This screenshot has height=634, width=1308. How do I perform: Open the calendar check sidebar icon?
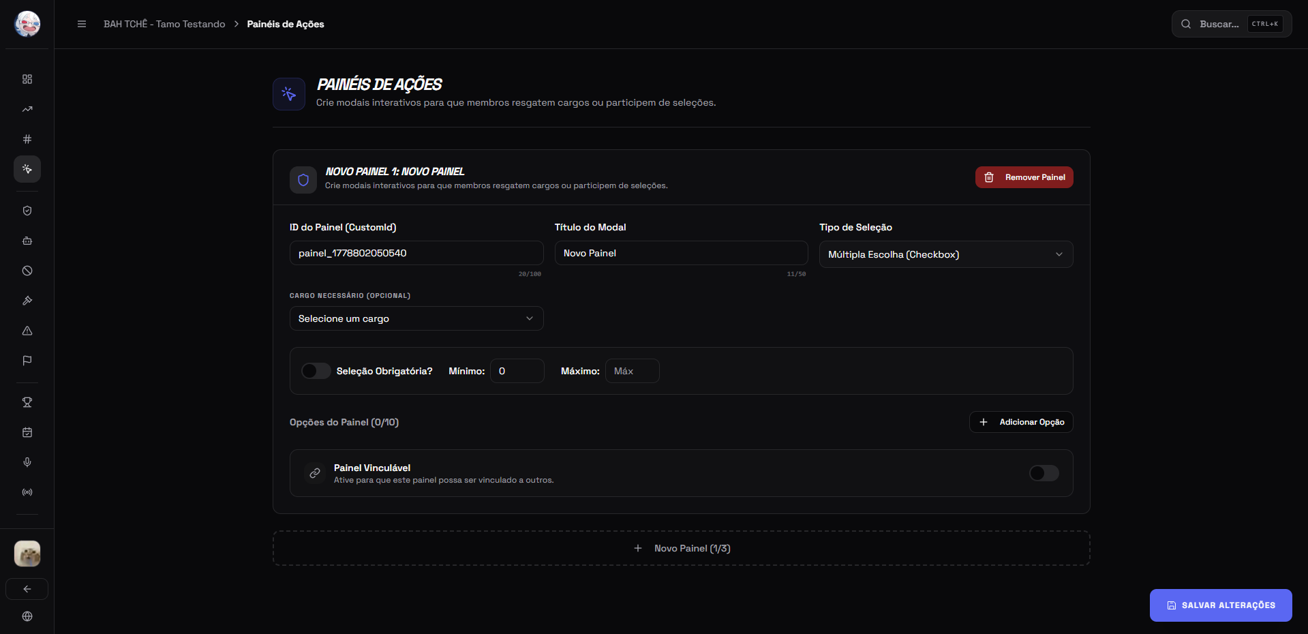pos(27,432)
